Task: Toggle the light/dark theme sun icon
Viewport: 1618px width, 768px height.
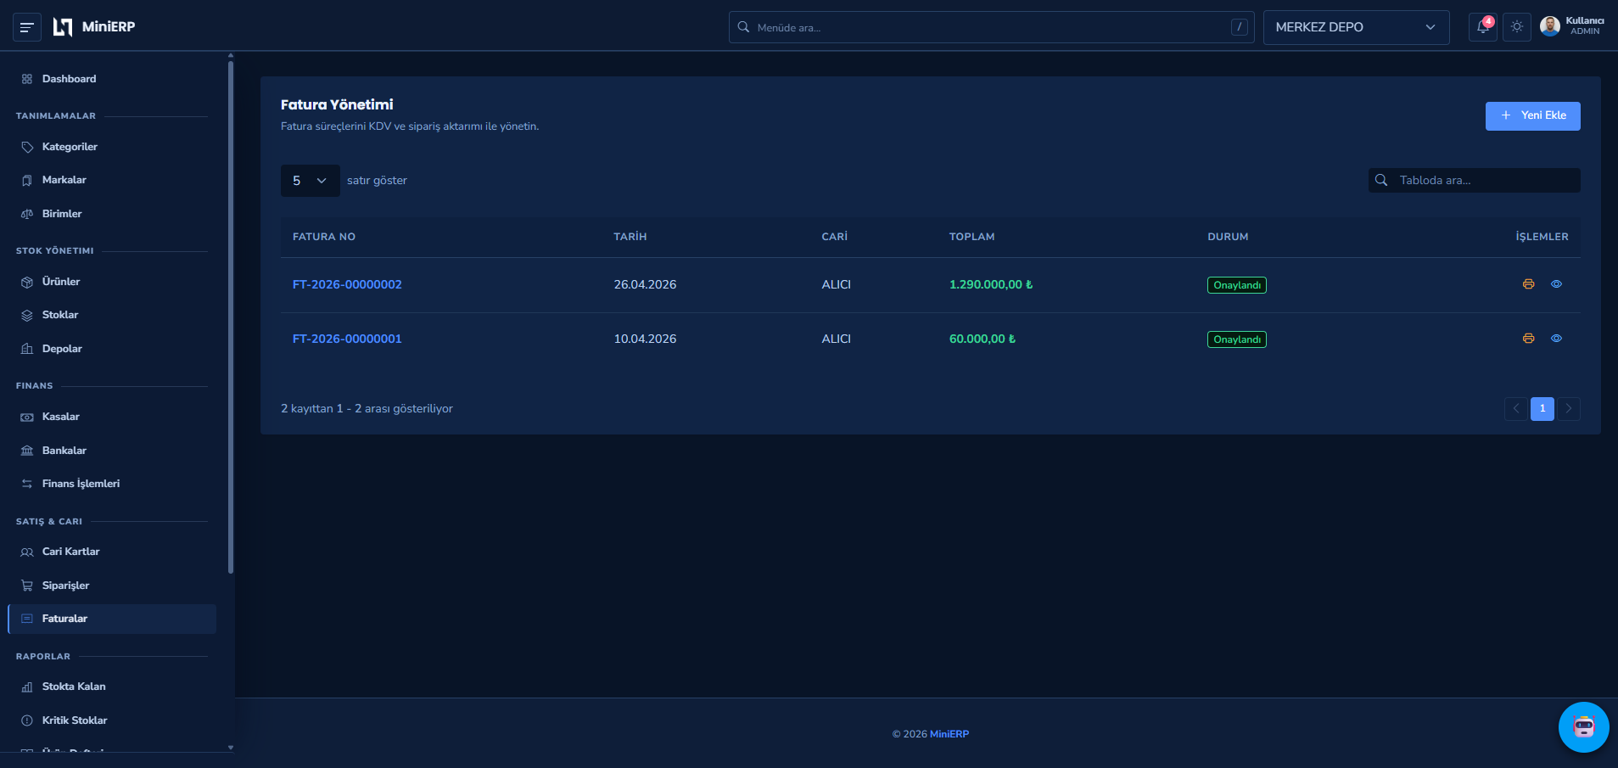Action: pyautogui.click(x=1517, y=26)
